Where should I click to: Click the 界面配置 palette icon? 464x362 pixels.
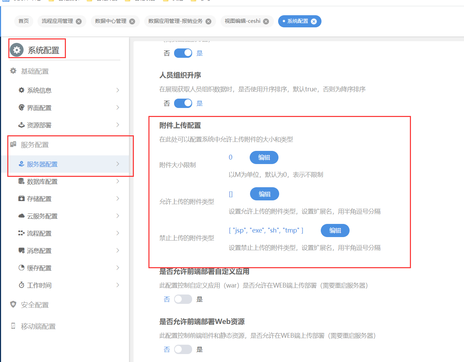pos(22,107)
